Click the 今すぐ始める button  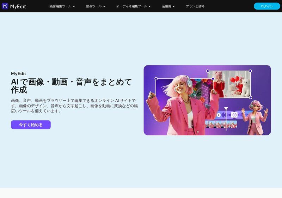31,125
